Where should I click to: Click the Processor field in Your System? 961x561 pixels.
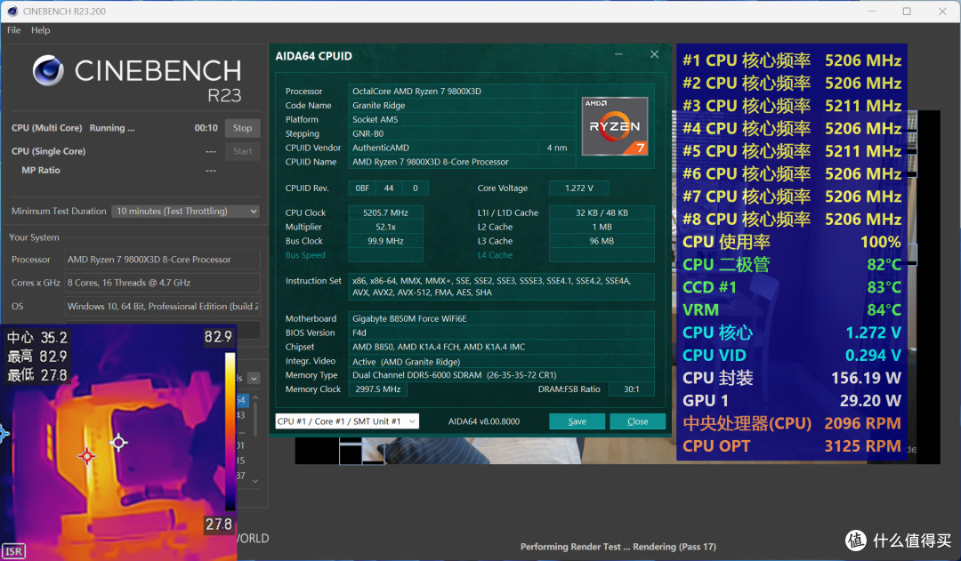(x=163, y=260)
